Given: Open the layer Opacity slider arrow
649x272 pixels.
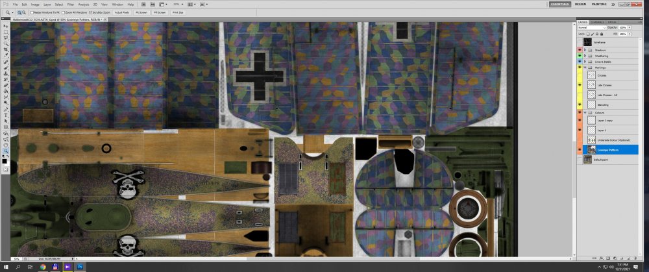Looking at the screenshot, I should [629, 27].
